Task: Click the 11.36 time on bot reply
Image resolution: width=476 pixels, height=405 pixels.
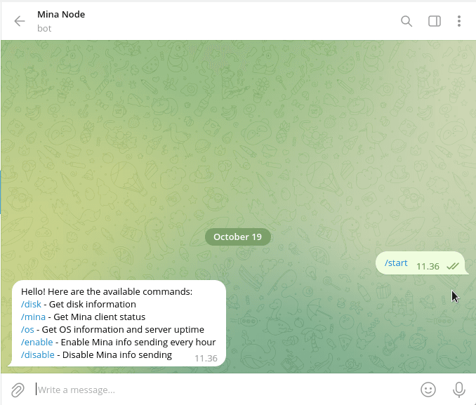Action: [x=206, y=359]
